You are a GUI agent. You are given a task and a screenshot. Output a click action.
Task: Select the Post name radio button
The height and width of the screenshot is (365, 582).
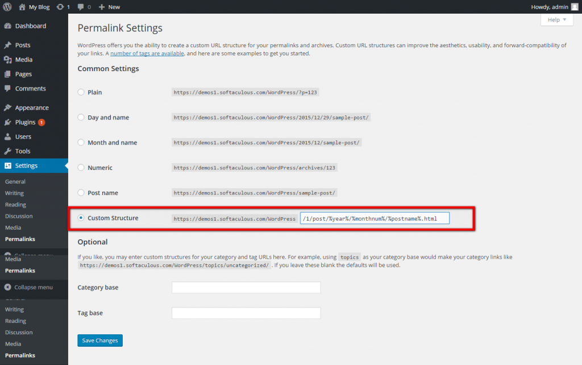pyautogui.click(x=81, y=193)
